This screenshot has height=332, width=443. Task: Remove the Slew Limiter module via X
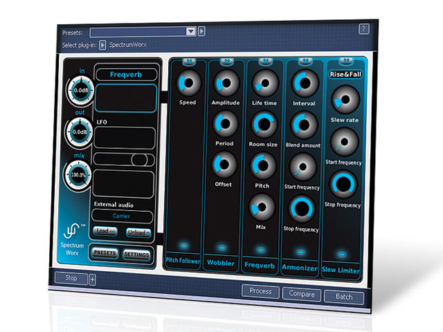[346, 61]
